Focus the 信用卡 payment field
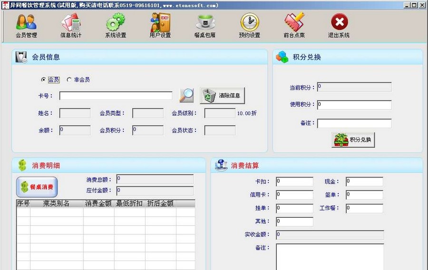The width and height of the screenshot is (428, 270). click(294, 195)
